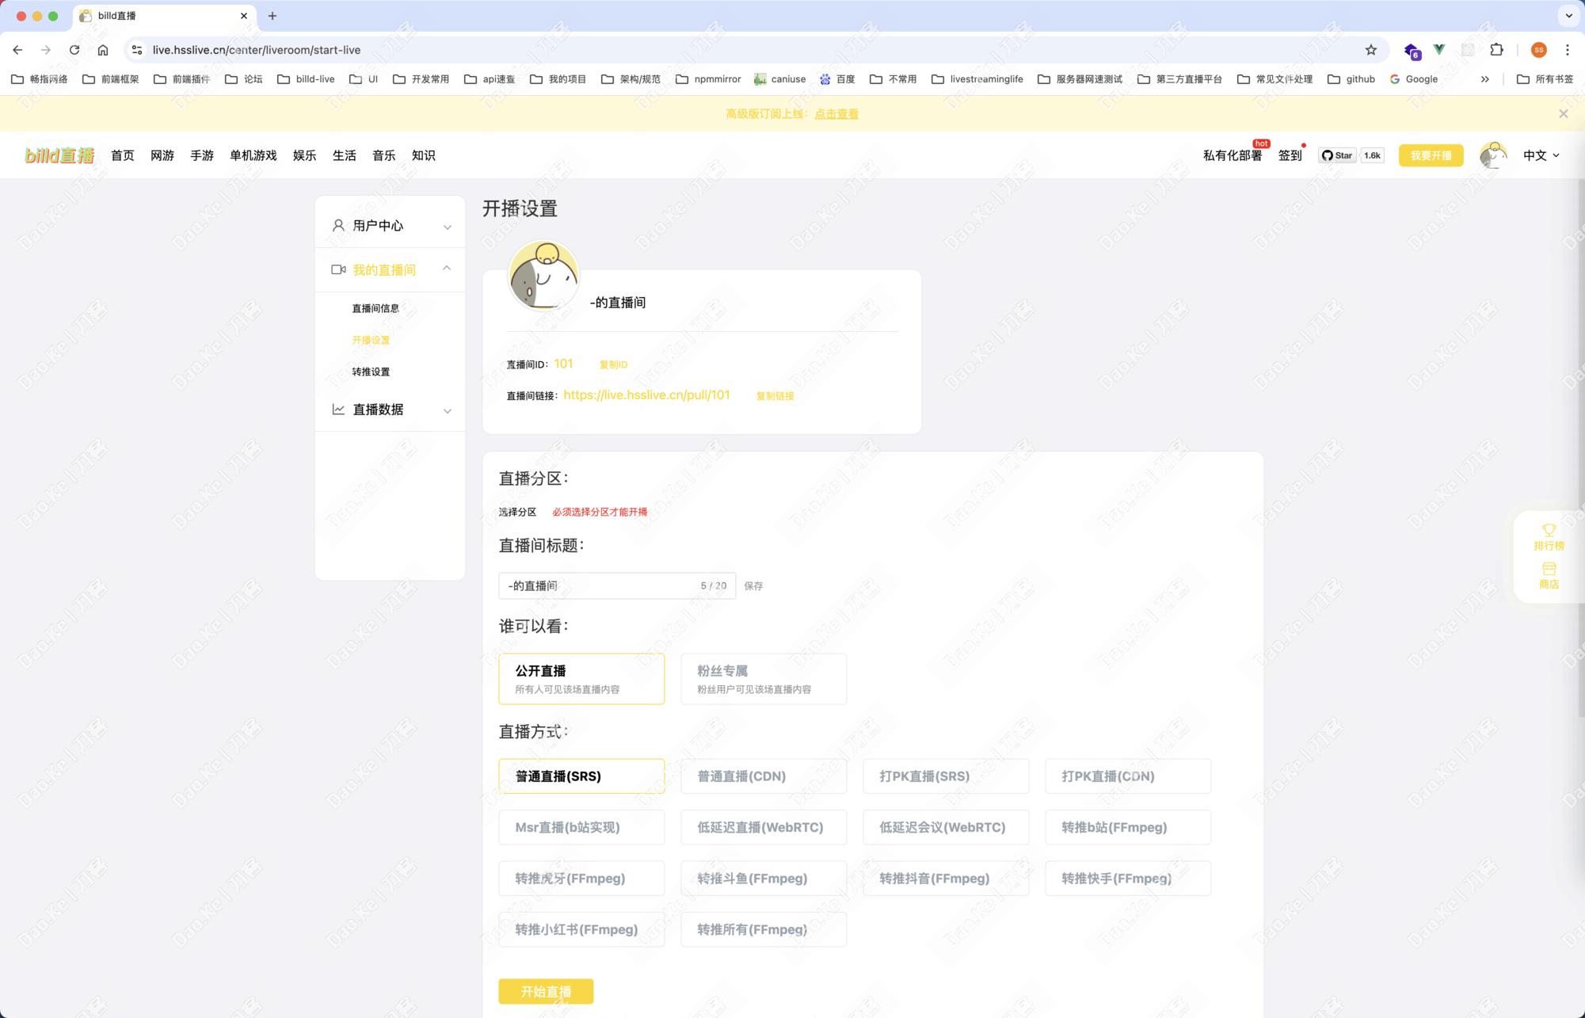The height and width of the screenshot is (1018, 1585).
Task: Select 低延迟直播(WebRTC) live method
Action: (763, 827)
